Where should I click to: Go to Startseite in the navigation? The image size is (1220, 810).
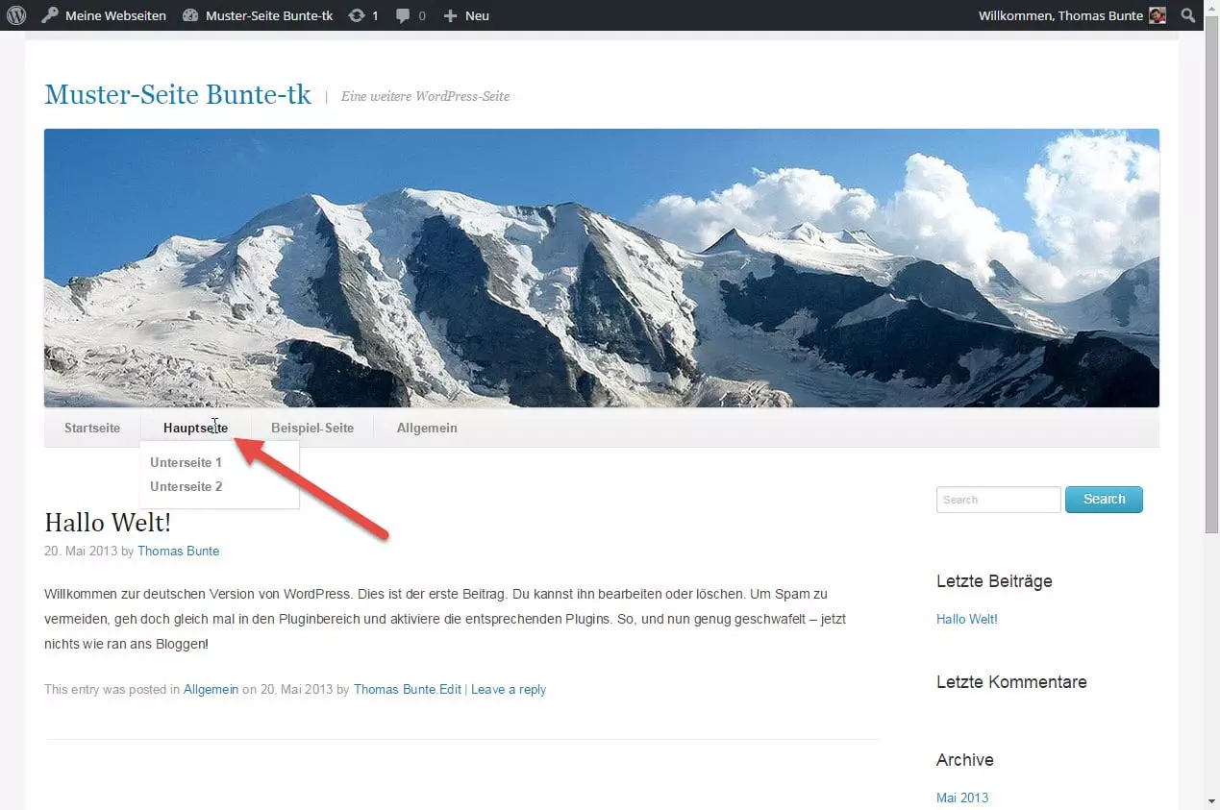point(92,428)
